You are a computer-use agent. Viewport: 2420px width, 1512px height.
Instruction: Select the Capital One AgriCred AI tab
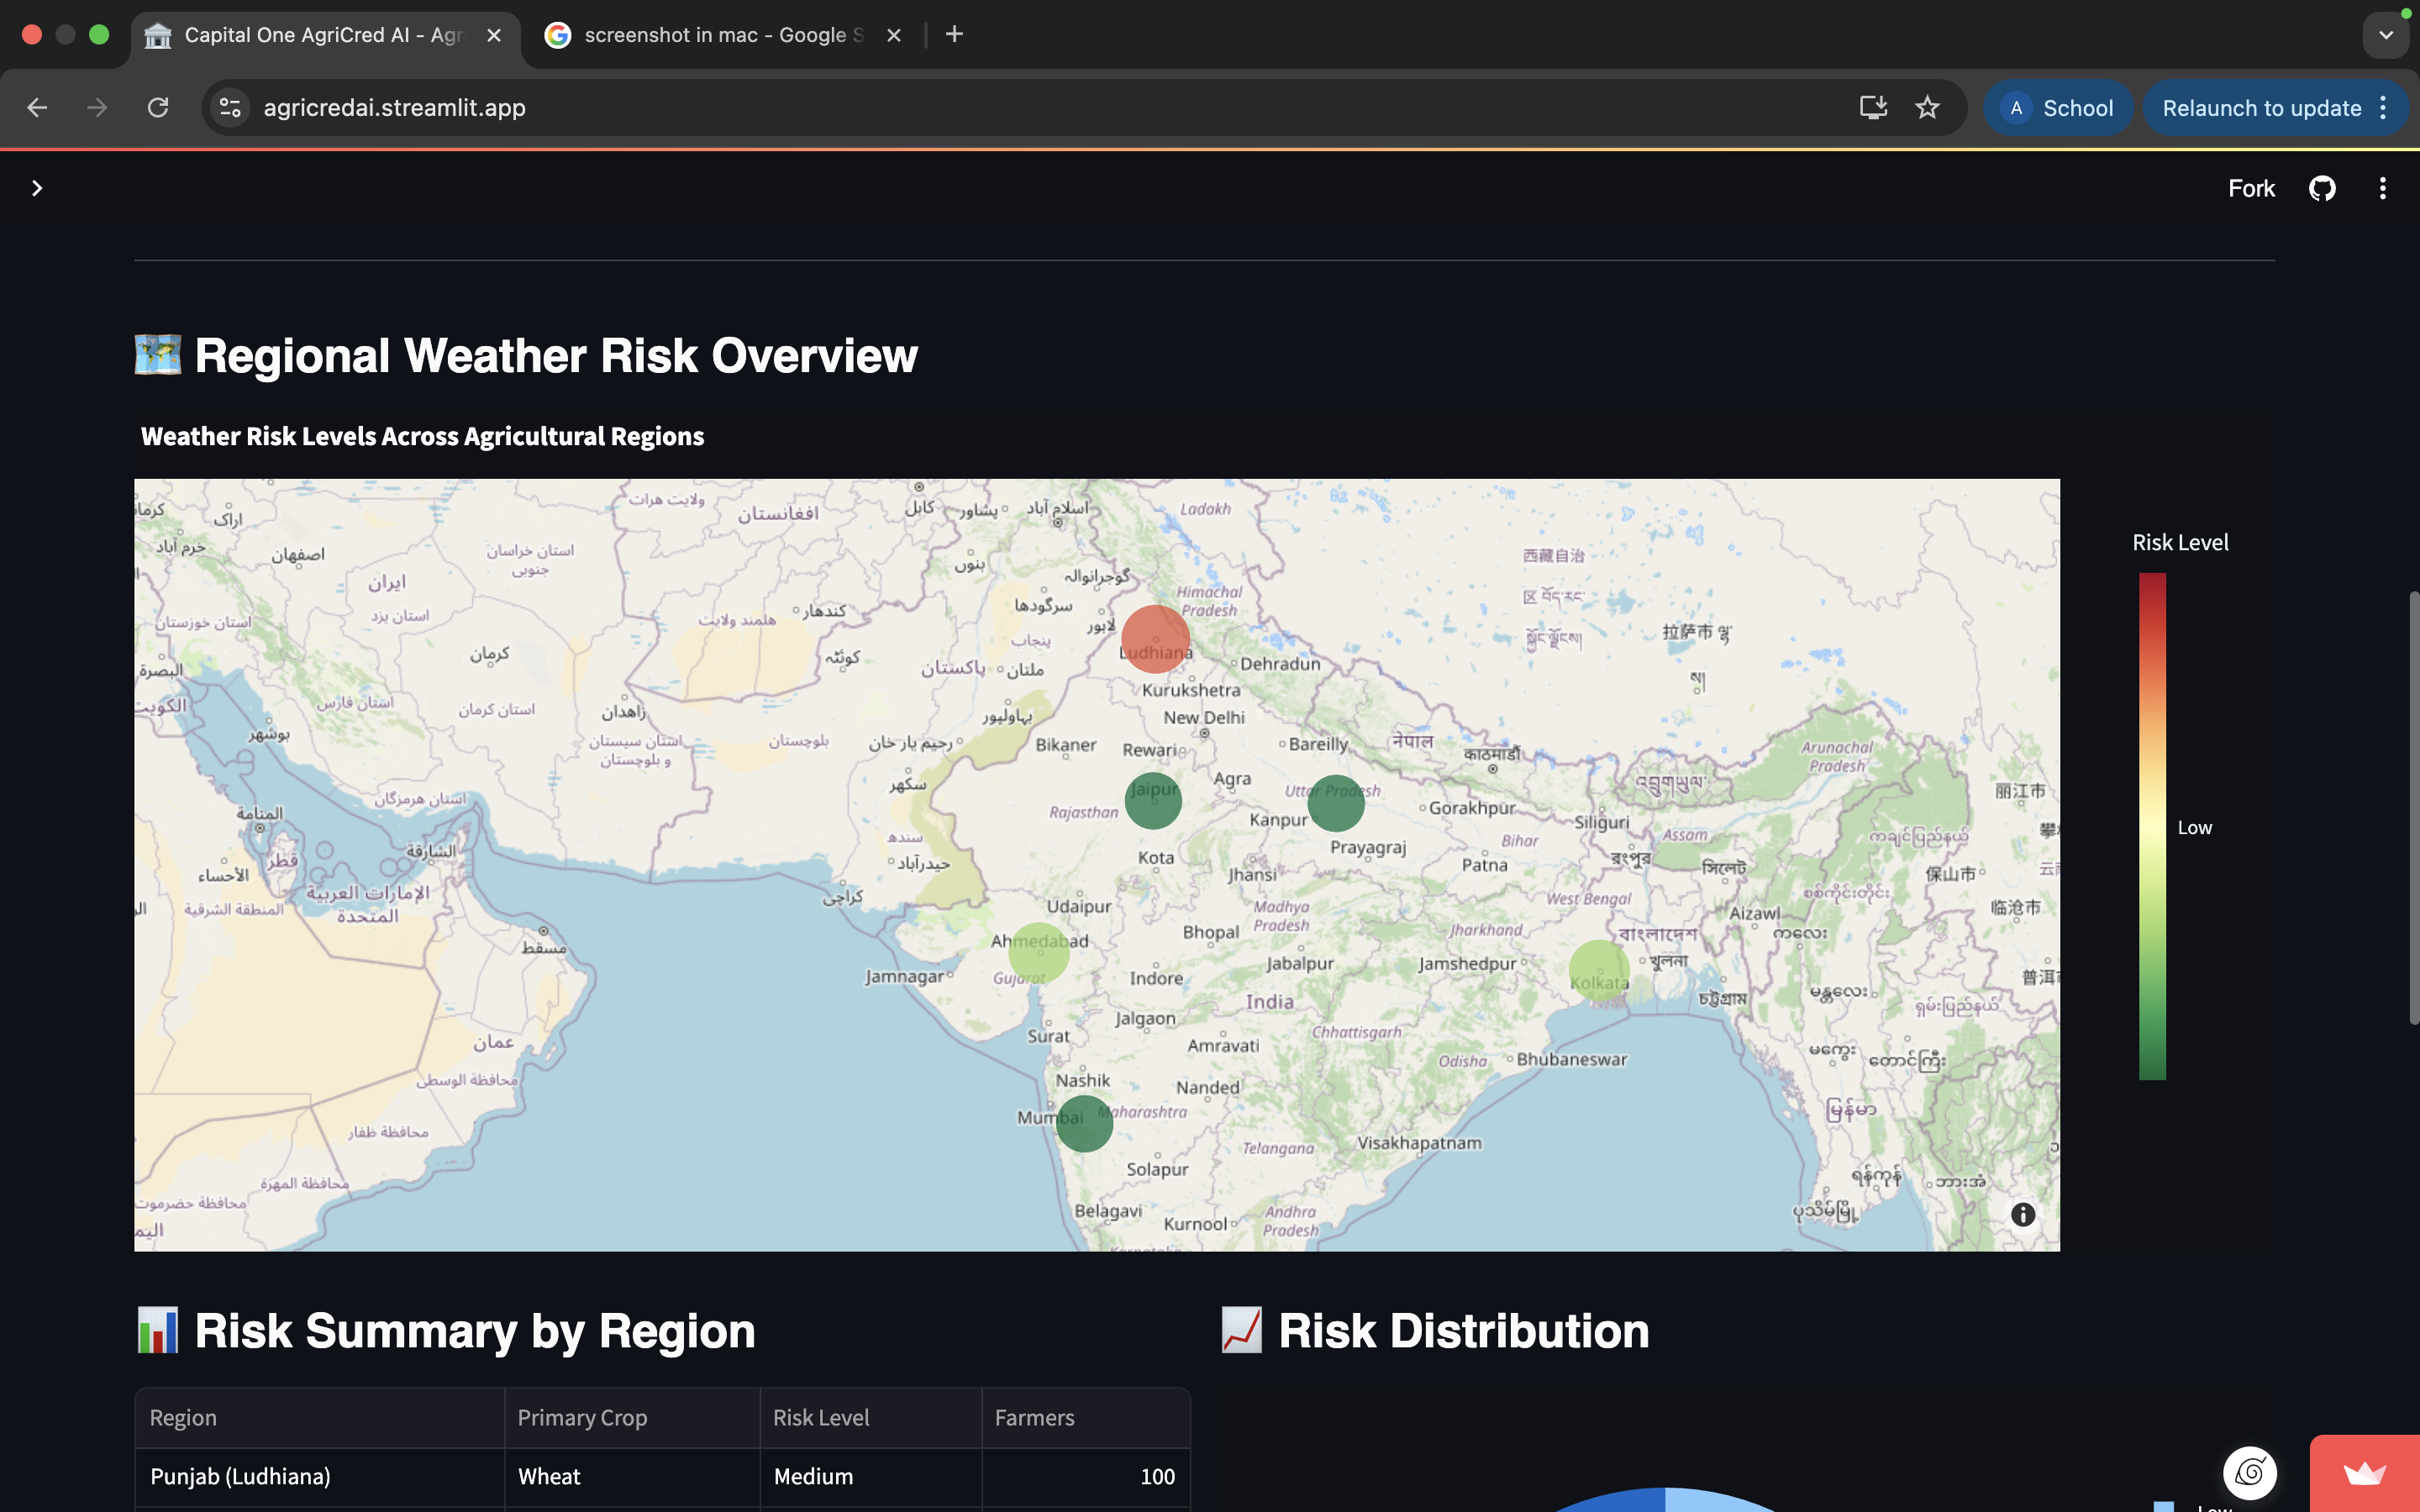coord(322,35)
